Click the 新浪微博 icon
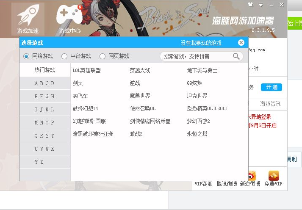 click(x=252, y=176)
